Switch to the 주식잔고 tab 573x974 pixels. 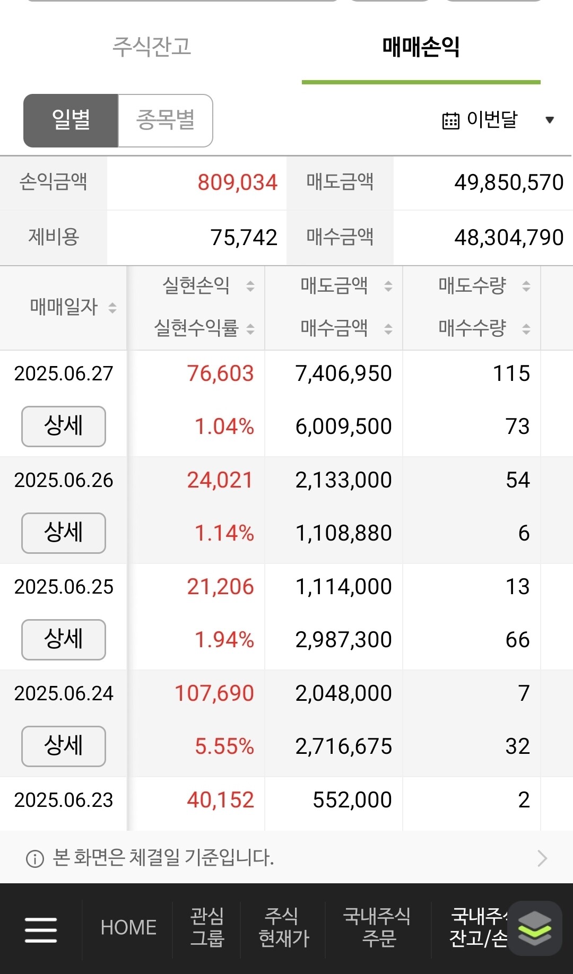152,47
